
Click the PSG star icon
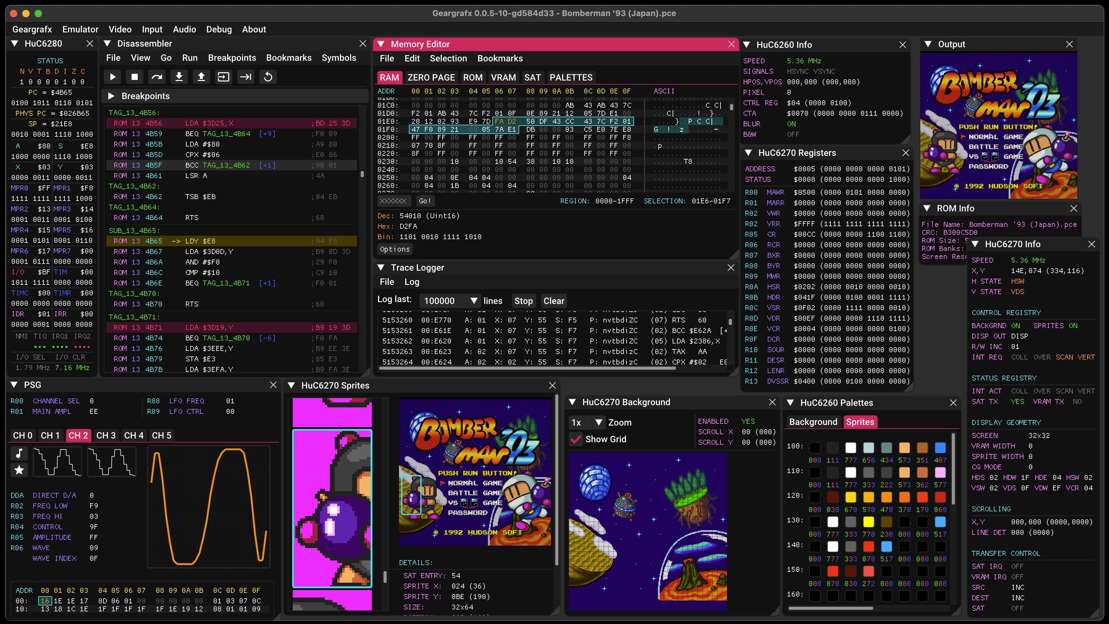pos(19,470)
